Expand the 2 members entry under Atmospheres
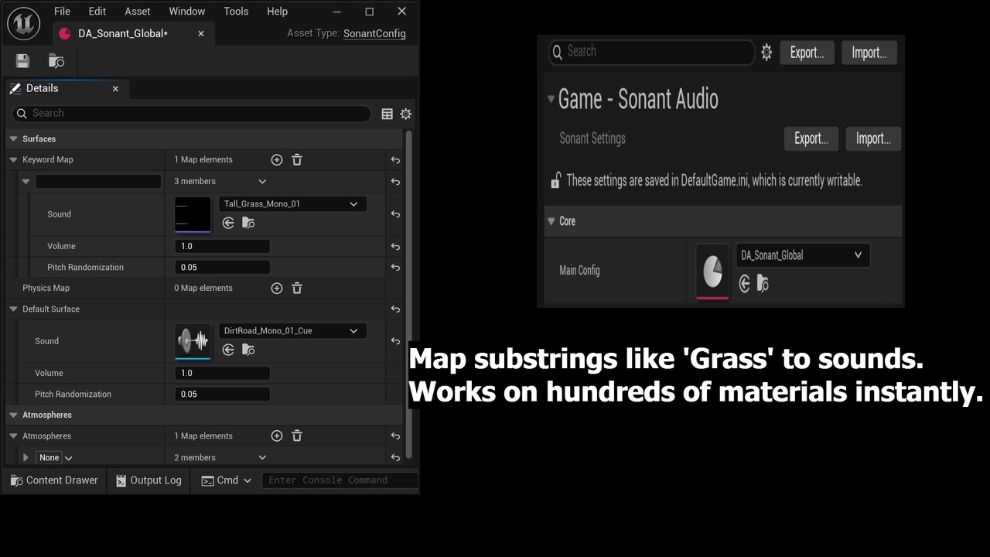Screen dimensions: 990x557 click(26, 457)
